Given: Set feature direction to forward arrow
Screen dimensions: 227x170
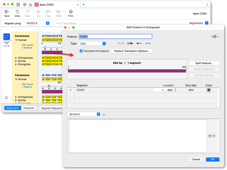Looking at the screenshot, I should tap(130, 43).
